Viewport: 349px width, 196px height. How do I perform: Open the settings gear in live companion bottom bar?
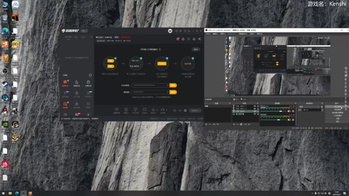(x=185, y=111)
